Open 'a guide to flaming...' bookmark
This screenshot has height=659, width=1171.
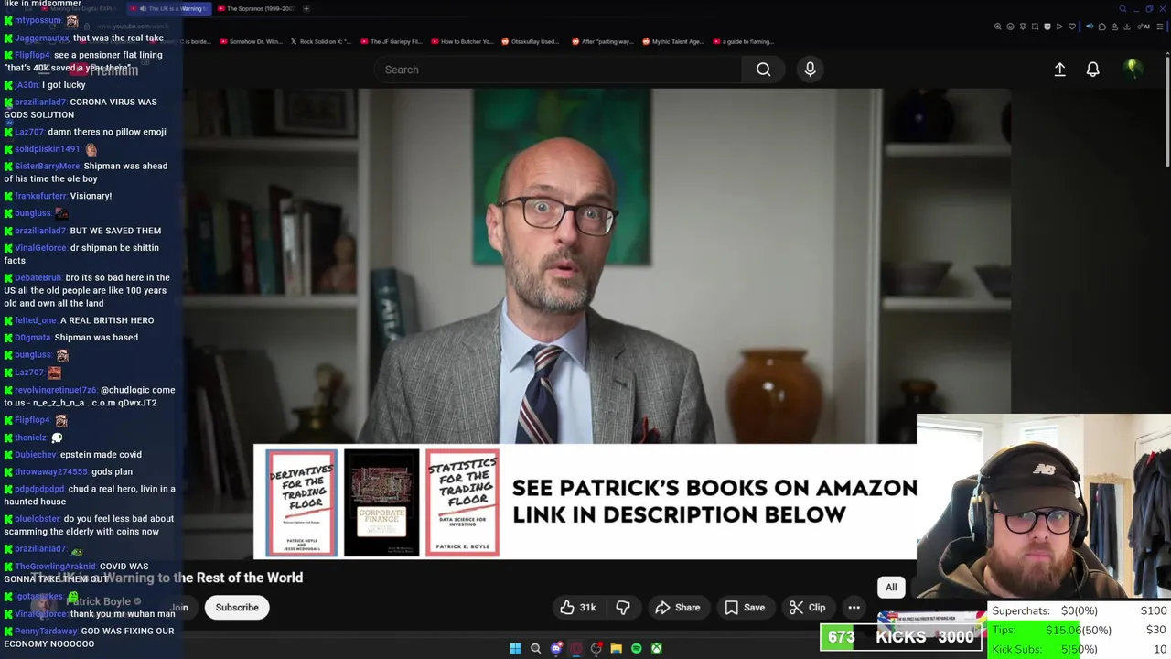click(743, 41)
